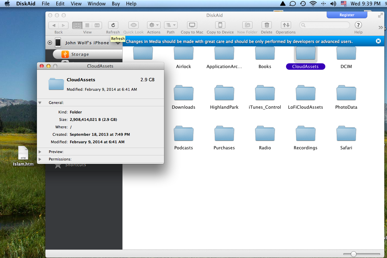Click the Register button
387x258 pixels.
tap(347, 15)
